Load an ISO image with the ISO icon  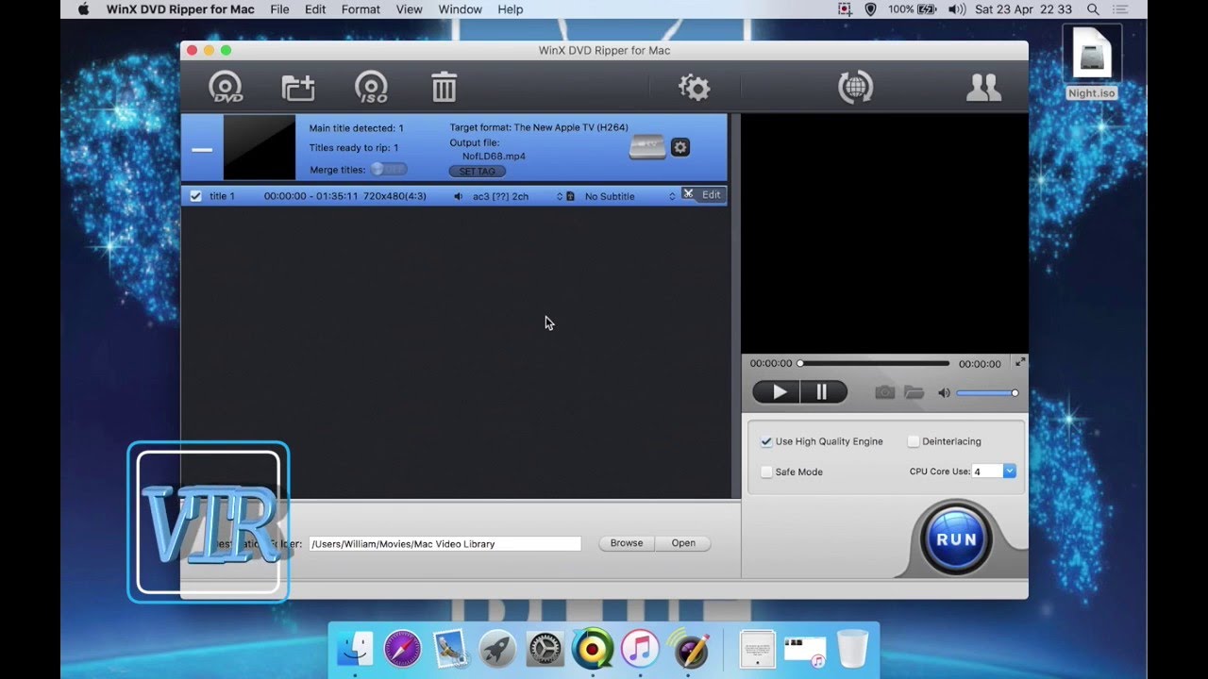371,88
